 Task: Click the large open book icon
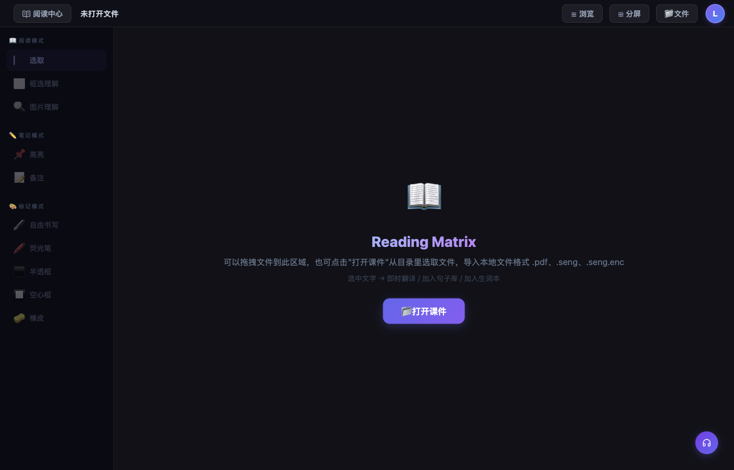click(x=424, y=196)
